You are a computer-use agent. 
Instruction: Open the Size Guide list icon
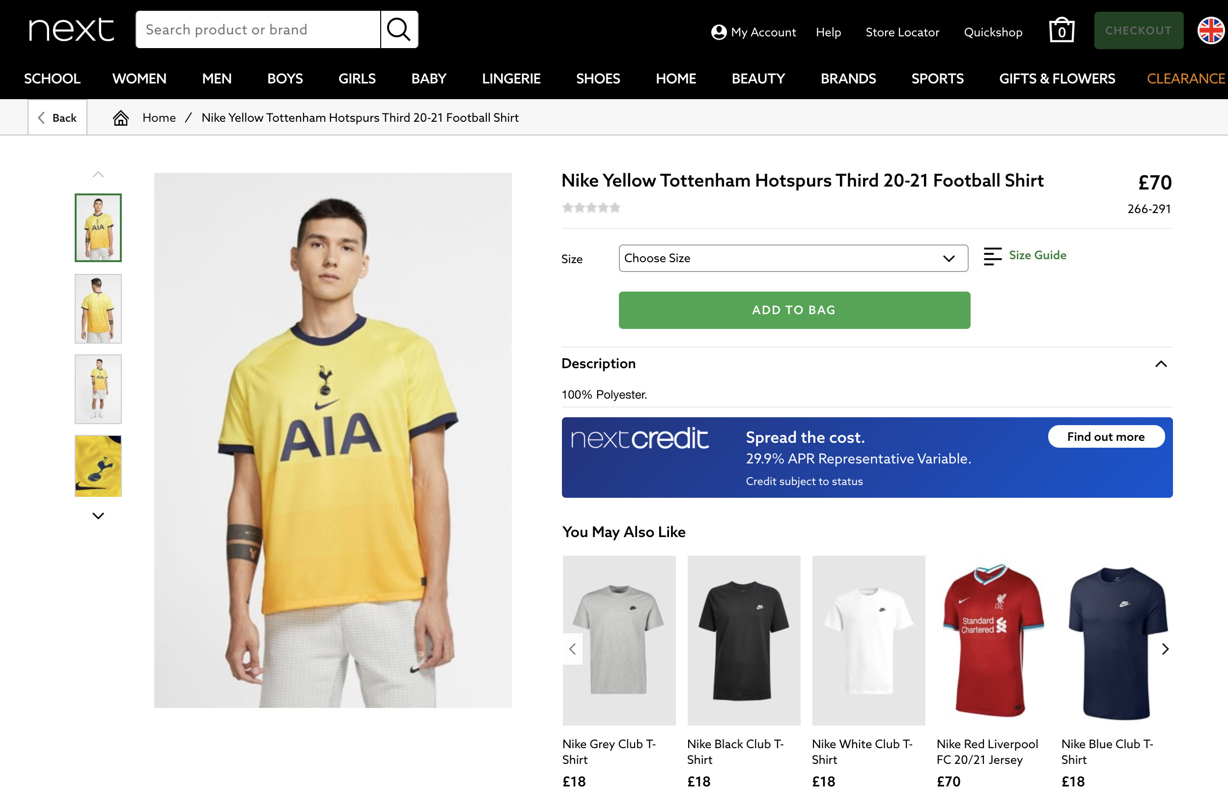coord(992,256)
